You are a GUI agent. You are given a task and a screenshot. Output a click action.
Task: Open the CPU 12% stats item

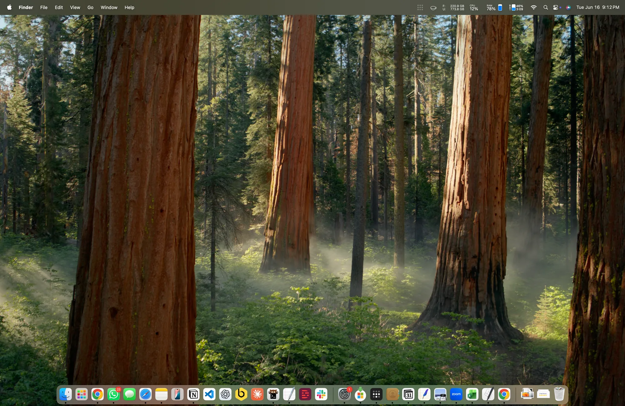pos(474,8)
